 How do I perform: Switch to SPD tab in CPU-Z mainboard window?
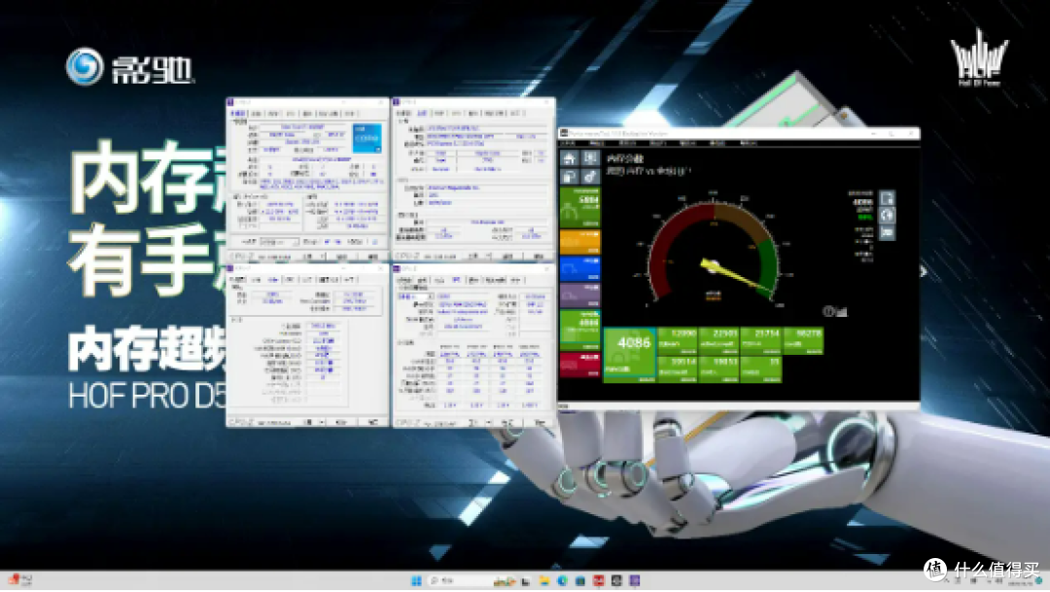point(457,113)
